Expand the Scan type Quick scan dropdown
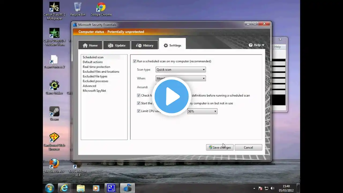This screenshot has height=193, width=343. [181, 70]
